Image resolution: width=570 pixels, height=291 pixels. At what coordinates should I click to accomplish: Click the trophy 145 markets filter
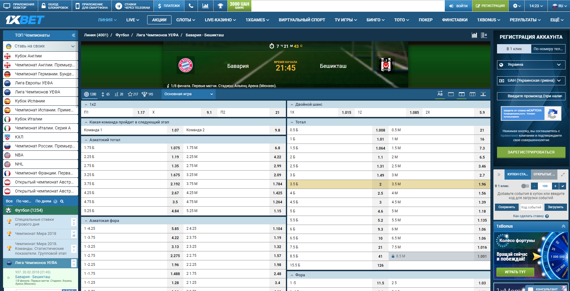[x=147, y=94]
